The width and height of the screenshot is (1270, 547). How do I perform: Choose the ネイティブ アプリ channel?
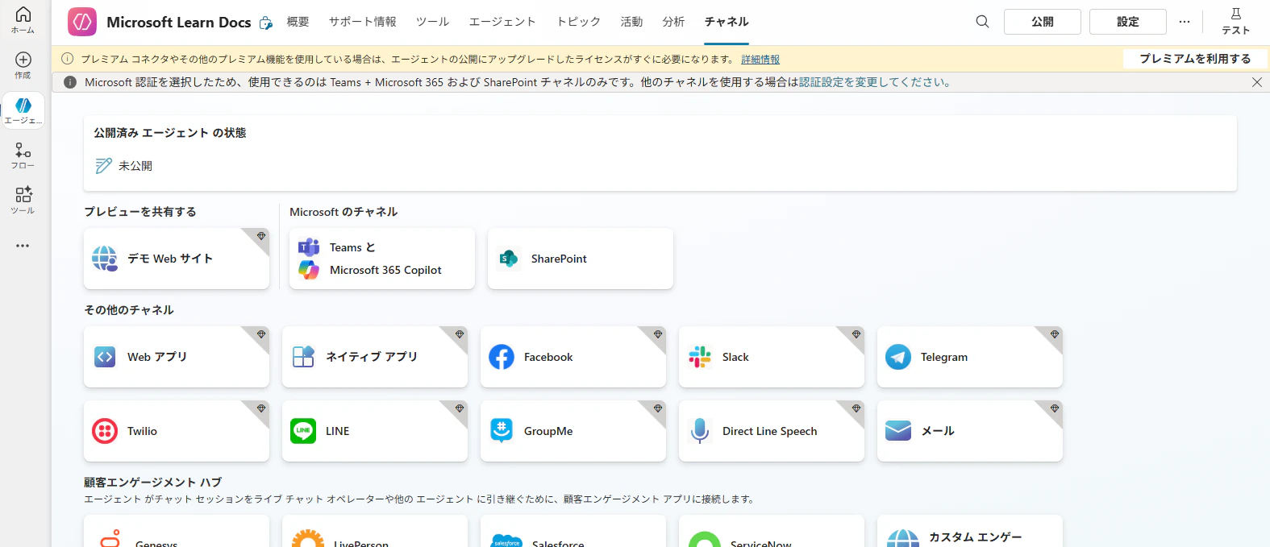[x=375, y=357]
